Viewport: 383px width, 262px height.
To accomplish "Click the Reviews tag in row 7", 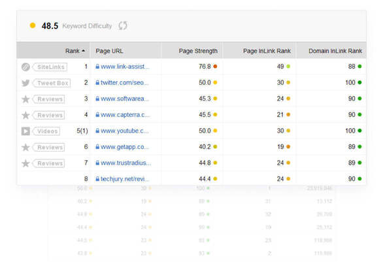I will click(x=49, y=163).
